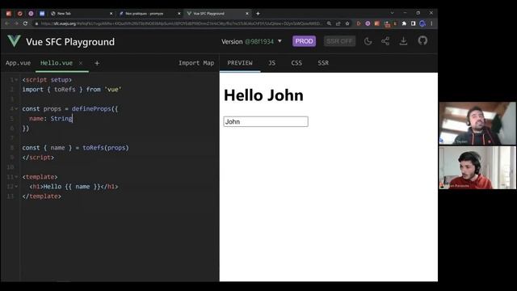
Task: Open the browser tab search chevron
Action: pos(392,13)
